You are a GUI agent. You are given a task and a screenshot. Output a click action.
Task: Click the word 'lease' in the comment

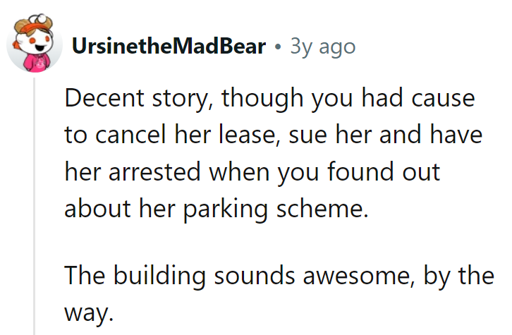(x=248, y=135)
